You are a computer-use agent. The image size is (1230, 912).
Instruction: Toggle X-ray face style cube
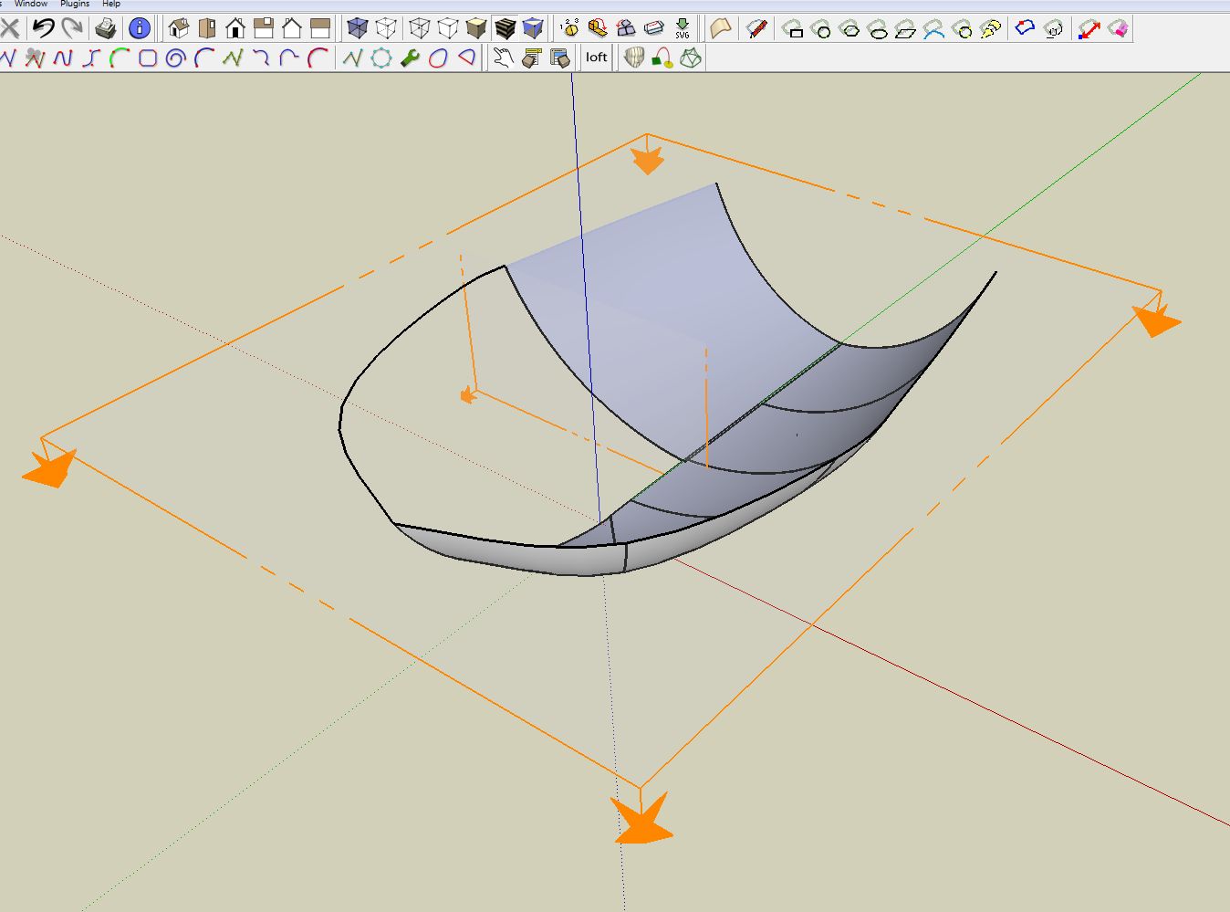tap(358, 28)
